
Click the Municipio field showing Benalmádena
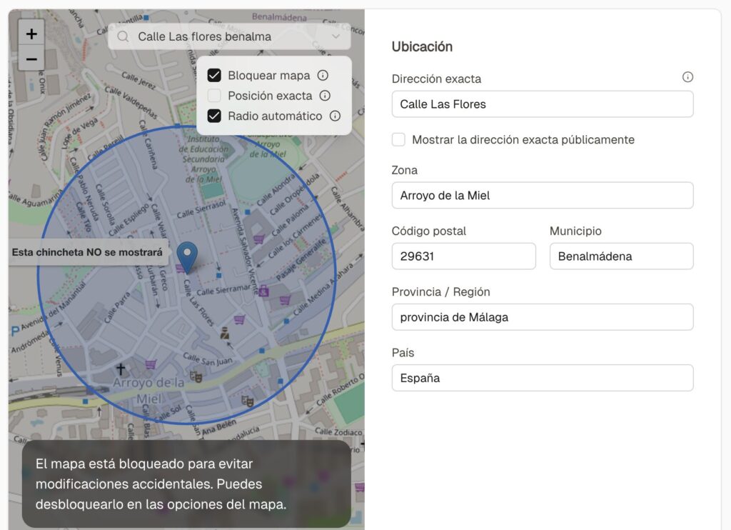621,256
